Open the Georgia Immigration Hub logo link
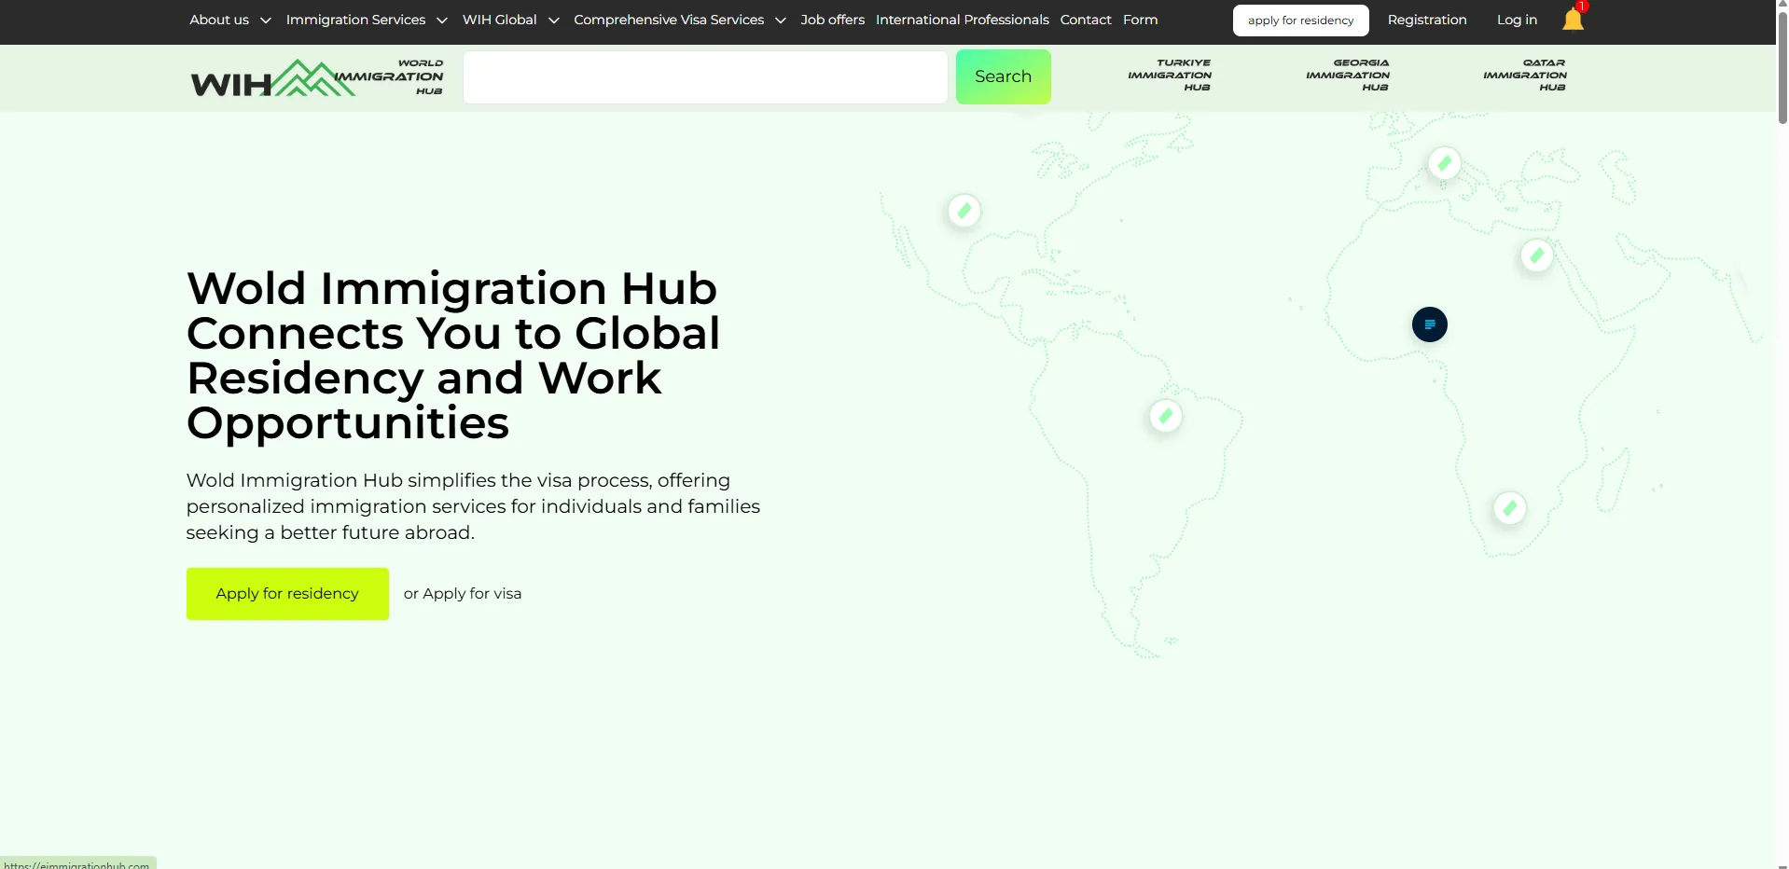The width and height of the screenshot is (1789, 869). click(x=1348, y=76)
